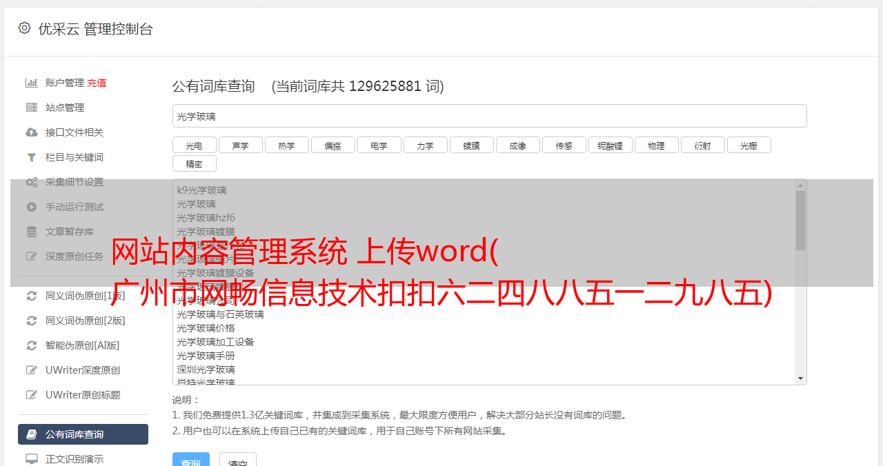Select the 精密 tag button

194,163
